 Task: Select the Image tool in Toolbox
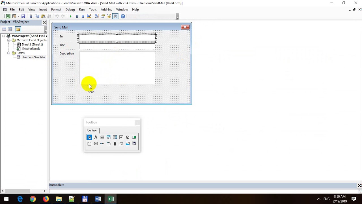coord(128,144)
